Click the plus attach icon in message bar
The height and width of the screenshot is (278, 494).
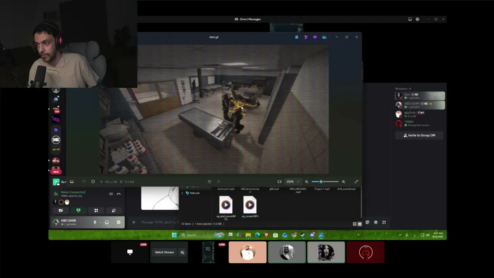click(x=134, y=222)
